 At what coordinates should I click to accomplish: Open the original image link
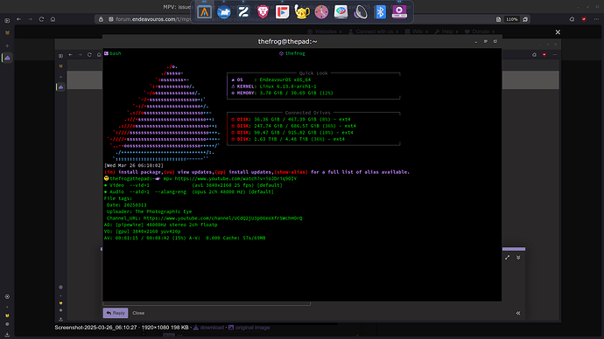tap(249, 328)
